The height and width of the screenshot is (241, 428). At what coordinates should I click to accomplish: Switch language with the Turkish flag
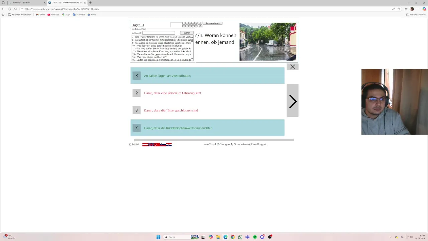(157, 145)
